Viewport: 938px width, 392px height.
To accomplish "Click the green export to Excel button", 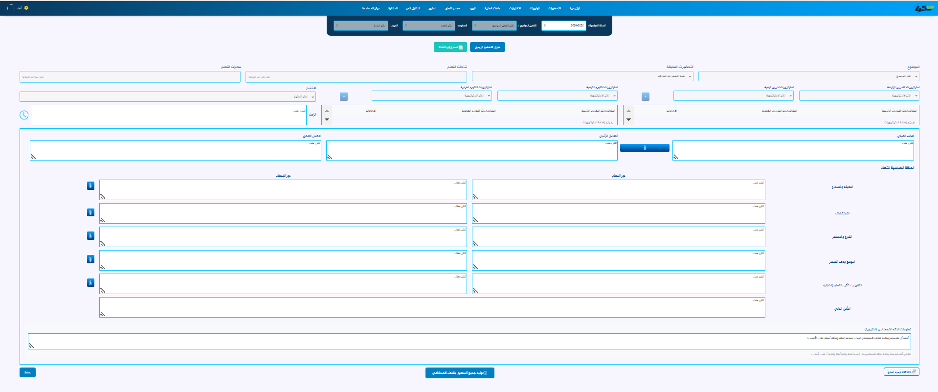I will pyautogui.click(x=450, y=47).
